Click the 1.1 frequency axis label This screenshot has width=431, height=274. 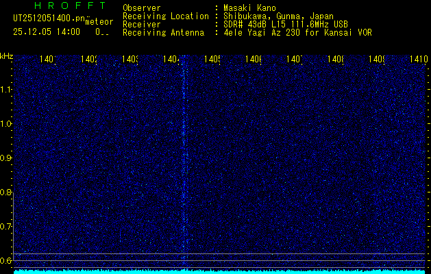[6, 89]
